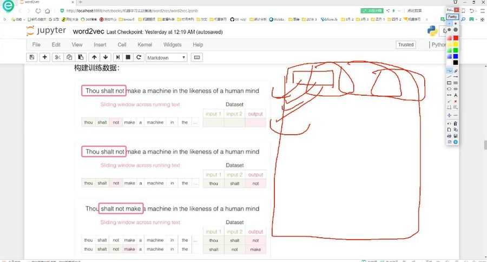Click the Trusted notebook button

click(406, 45)
